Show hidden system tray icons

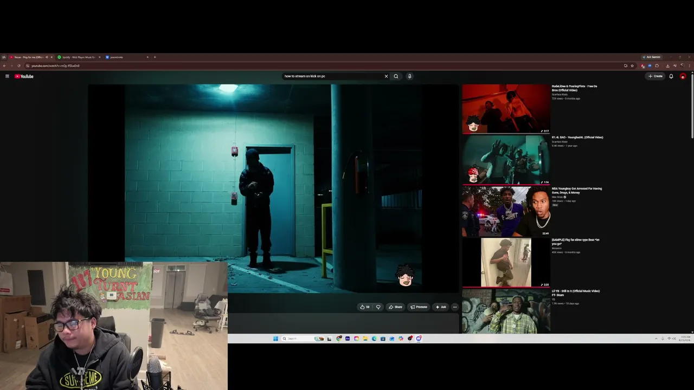tap(656, 339)
